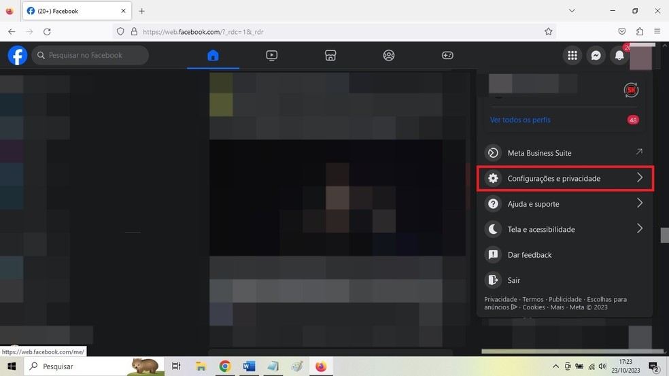Click the logout door icon
Viewport: 669px width, 376px height.
click(493, 280)
